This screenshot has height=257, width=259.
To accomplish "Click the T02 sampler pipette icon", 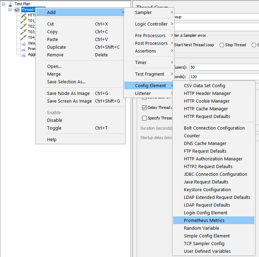I will (24, 26).
